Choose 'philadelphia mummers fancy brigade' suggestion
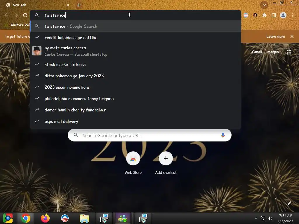Screen dimensions: 299x224 135,99
